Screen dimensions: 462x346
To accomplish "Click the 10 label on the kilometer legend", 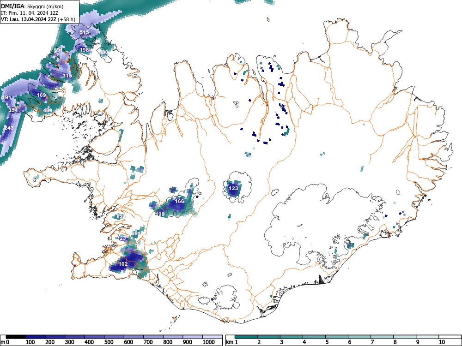I will pyautogui.click(x=442, y=342).
